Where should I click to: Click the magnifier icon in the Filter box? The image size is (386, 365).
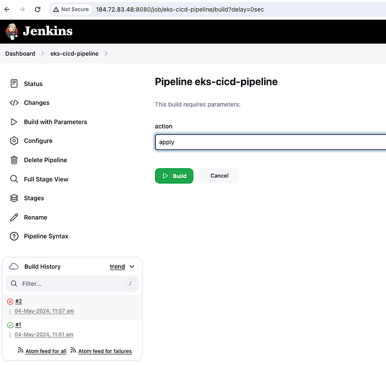point(14,284)
